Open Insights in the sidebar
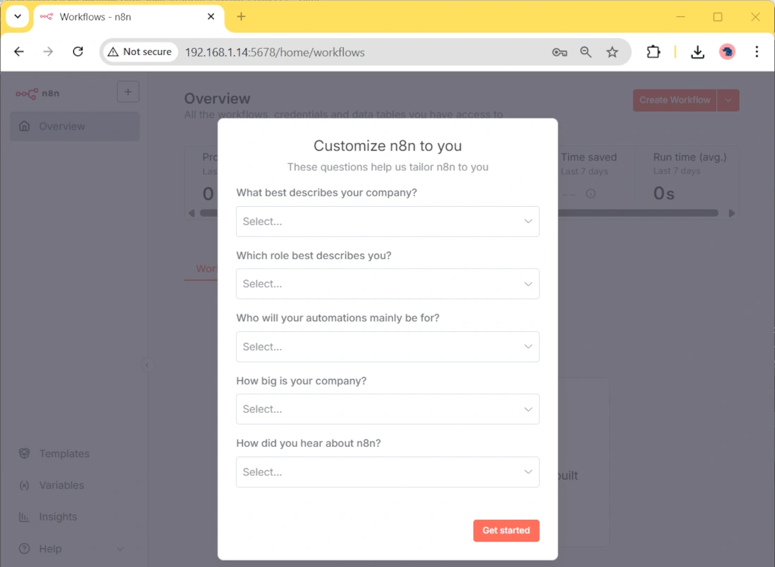This screenshot has width=775, height=567. (58, 517)
